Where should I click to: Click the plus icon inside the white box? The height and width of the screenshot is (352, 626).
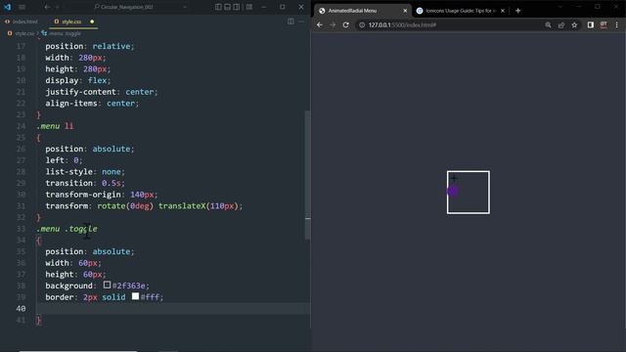point(454,178)
